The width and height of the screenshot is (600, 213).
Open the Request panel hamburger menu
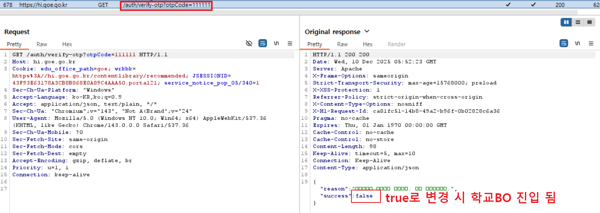pyautogui.click(x=290, y=44)
